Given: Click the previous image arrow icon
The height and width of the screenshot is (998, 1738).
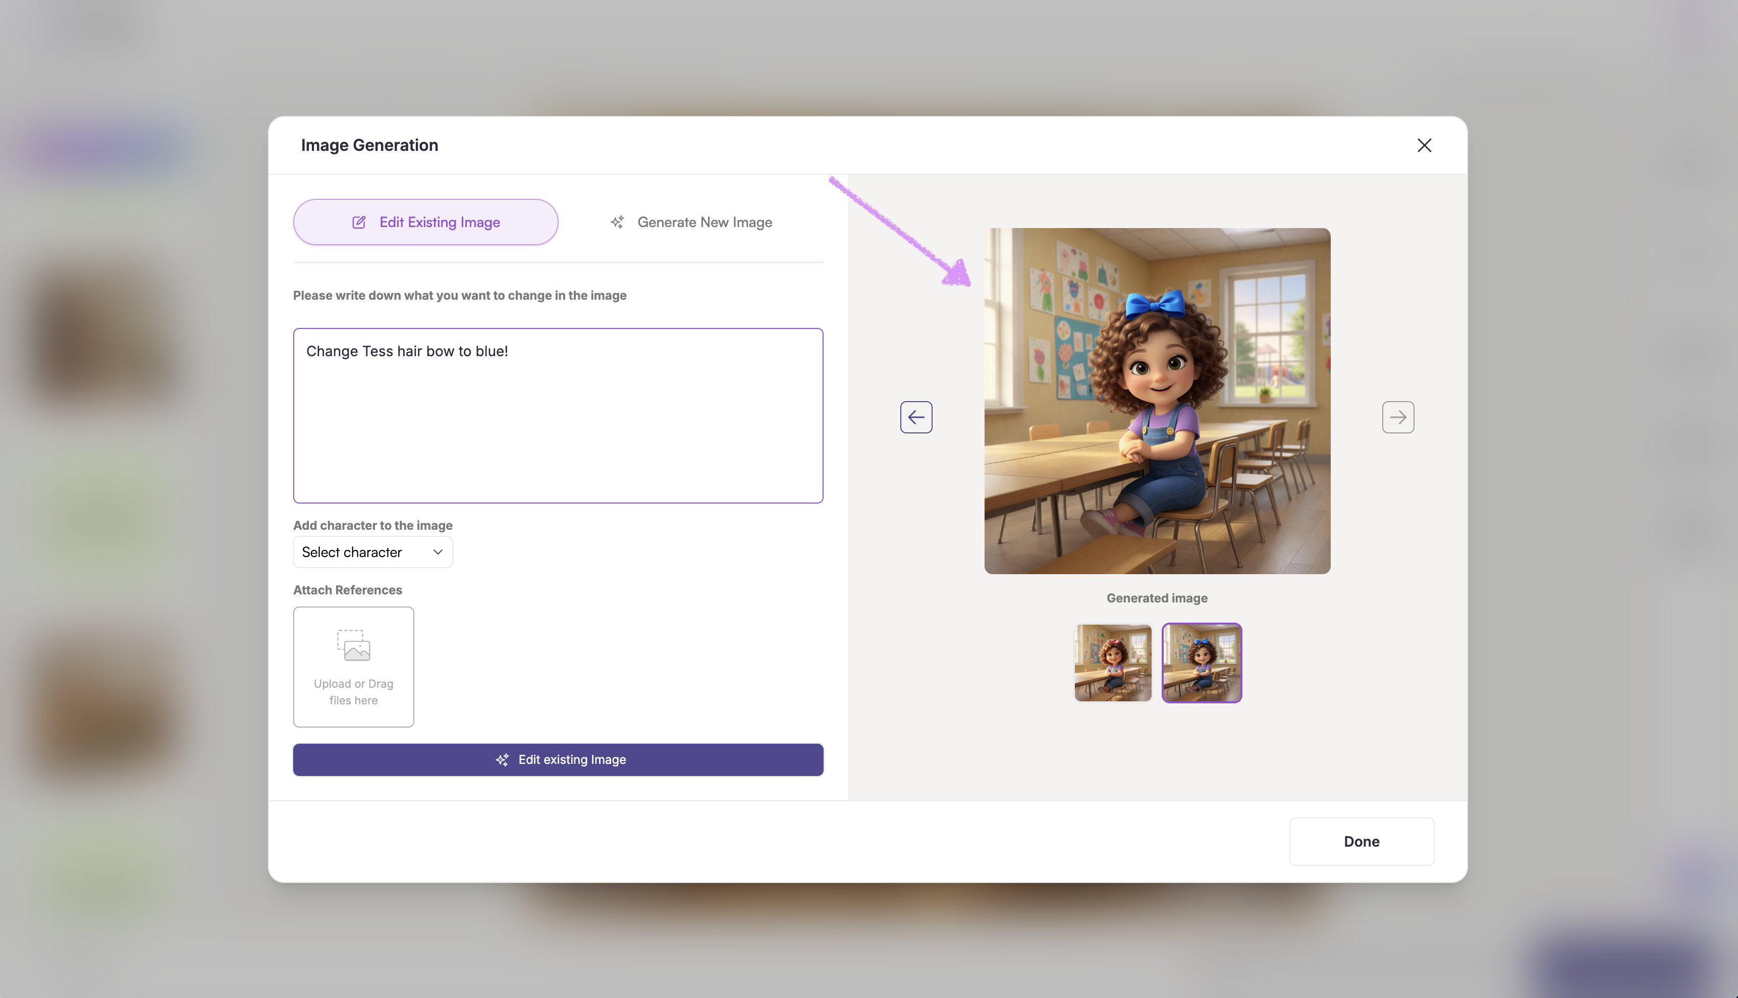Looking at the screenshot, I should (916, 417).
